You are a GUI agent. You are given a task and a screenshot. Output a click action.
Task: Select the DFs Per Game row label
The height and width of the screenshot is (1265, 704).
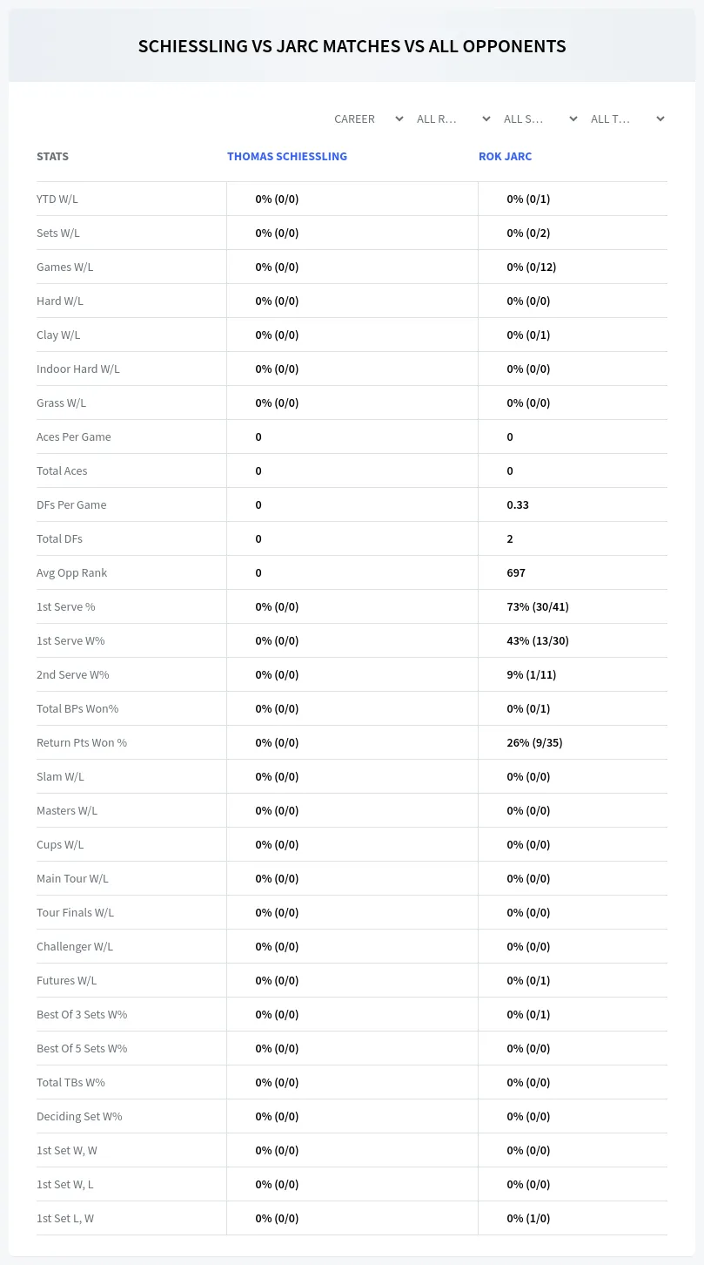point(71,504)
